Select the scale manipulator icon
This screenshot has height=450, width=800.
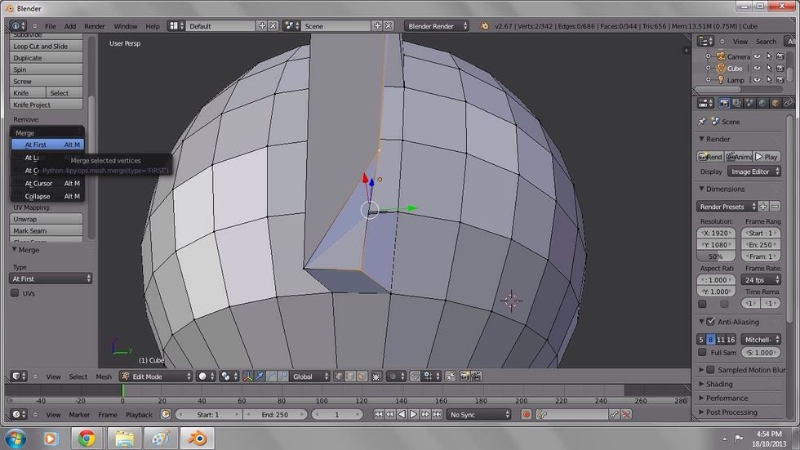tap(283, 376)
